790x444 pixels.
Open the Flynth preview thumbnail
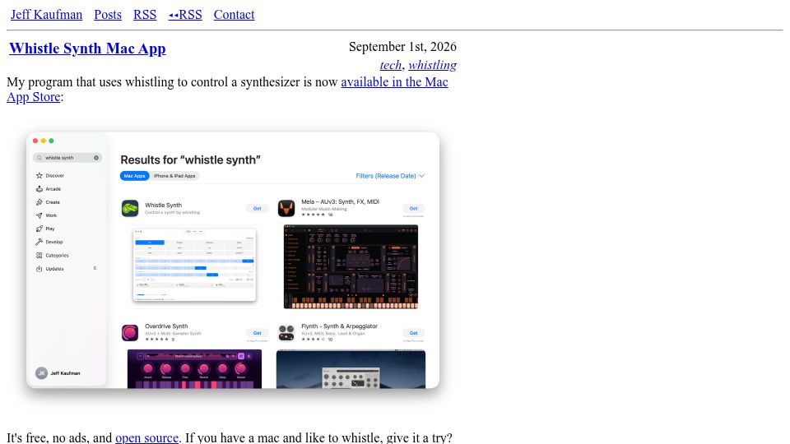[x=351, y=369]
